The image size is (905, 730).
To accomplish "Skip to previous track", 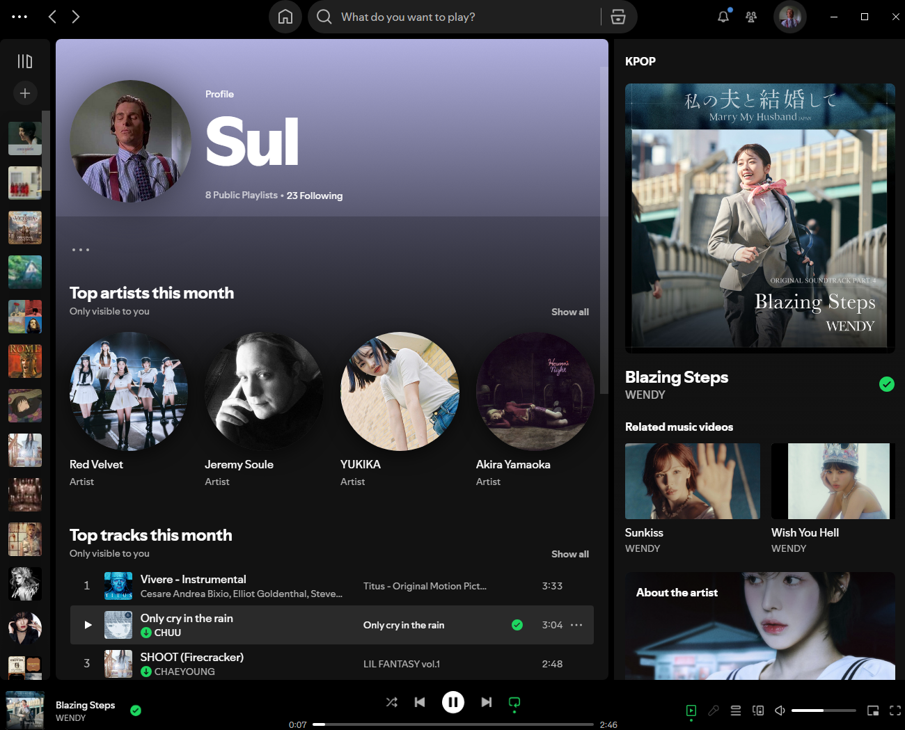I will 420,702.
